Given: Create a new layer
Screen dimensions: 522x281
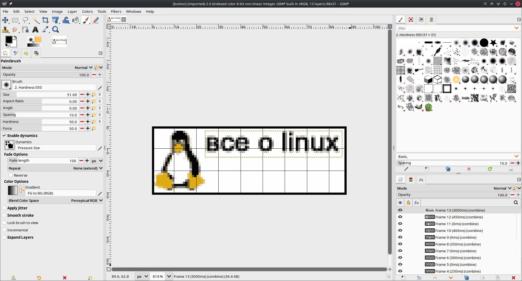Looking at the screenshot, I should (403, 278).
